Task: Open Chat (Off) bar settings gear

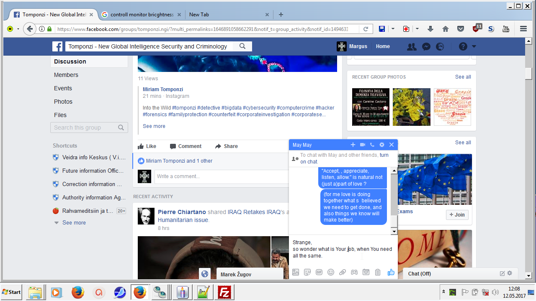Action: (x=510, y=273)
